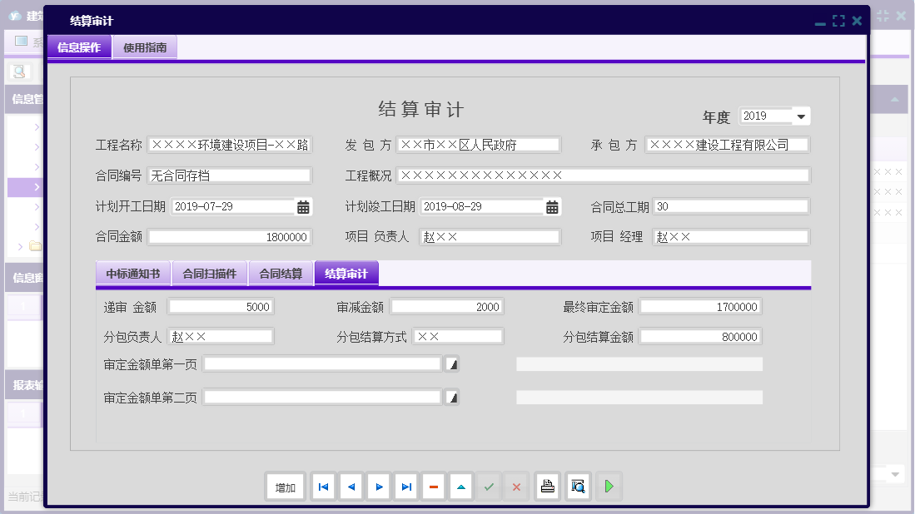Print the settlement audit form
The height and width of the screenshot is (514, 915).
click(x=547, y=487)
